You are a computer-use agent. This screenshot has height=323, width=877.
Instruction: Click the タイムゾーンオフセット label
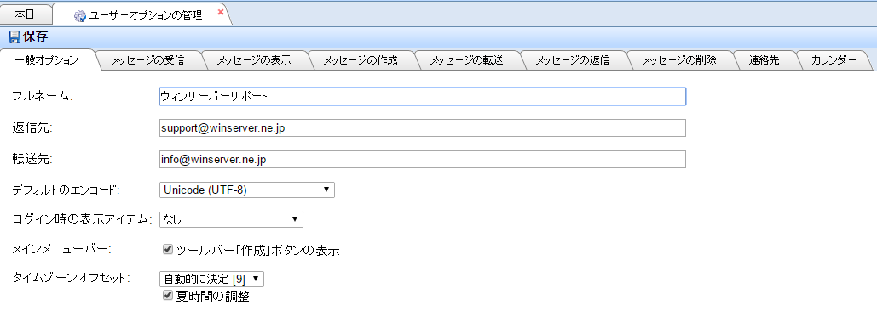pos(71,278)
